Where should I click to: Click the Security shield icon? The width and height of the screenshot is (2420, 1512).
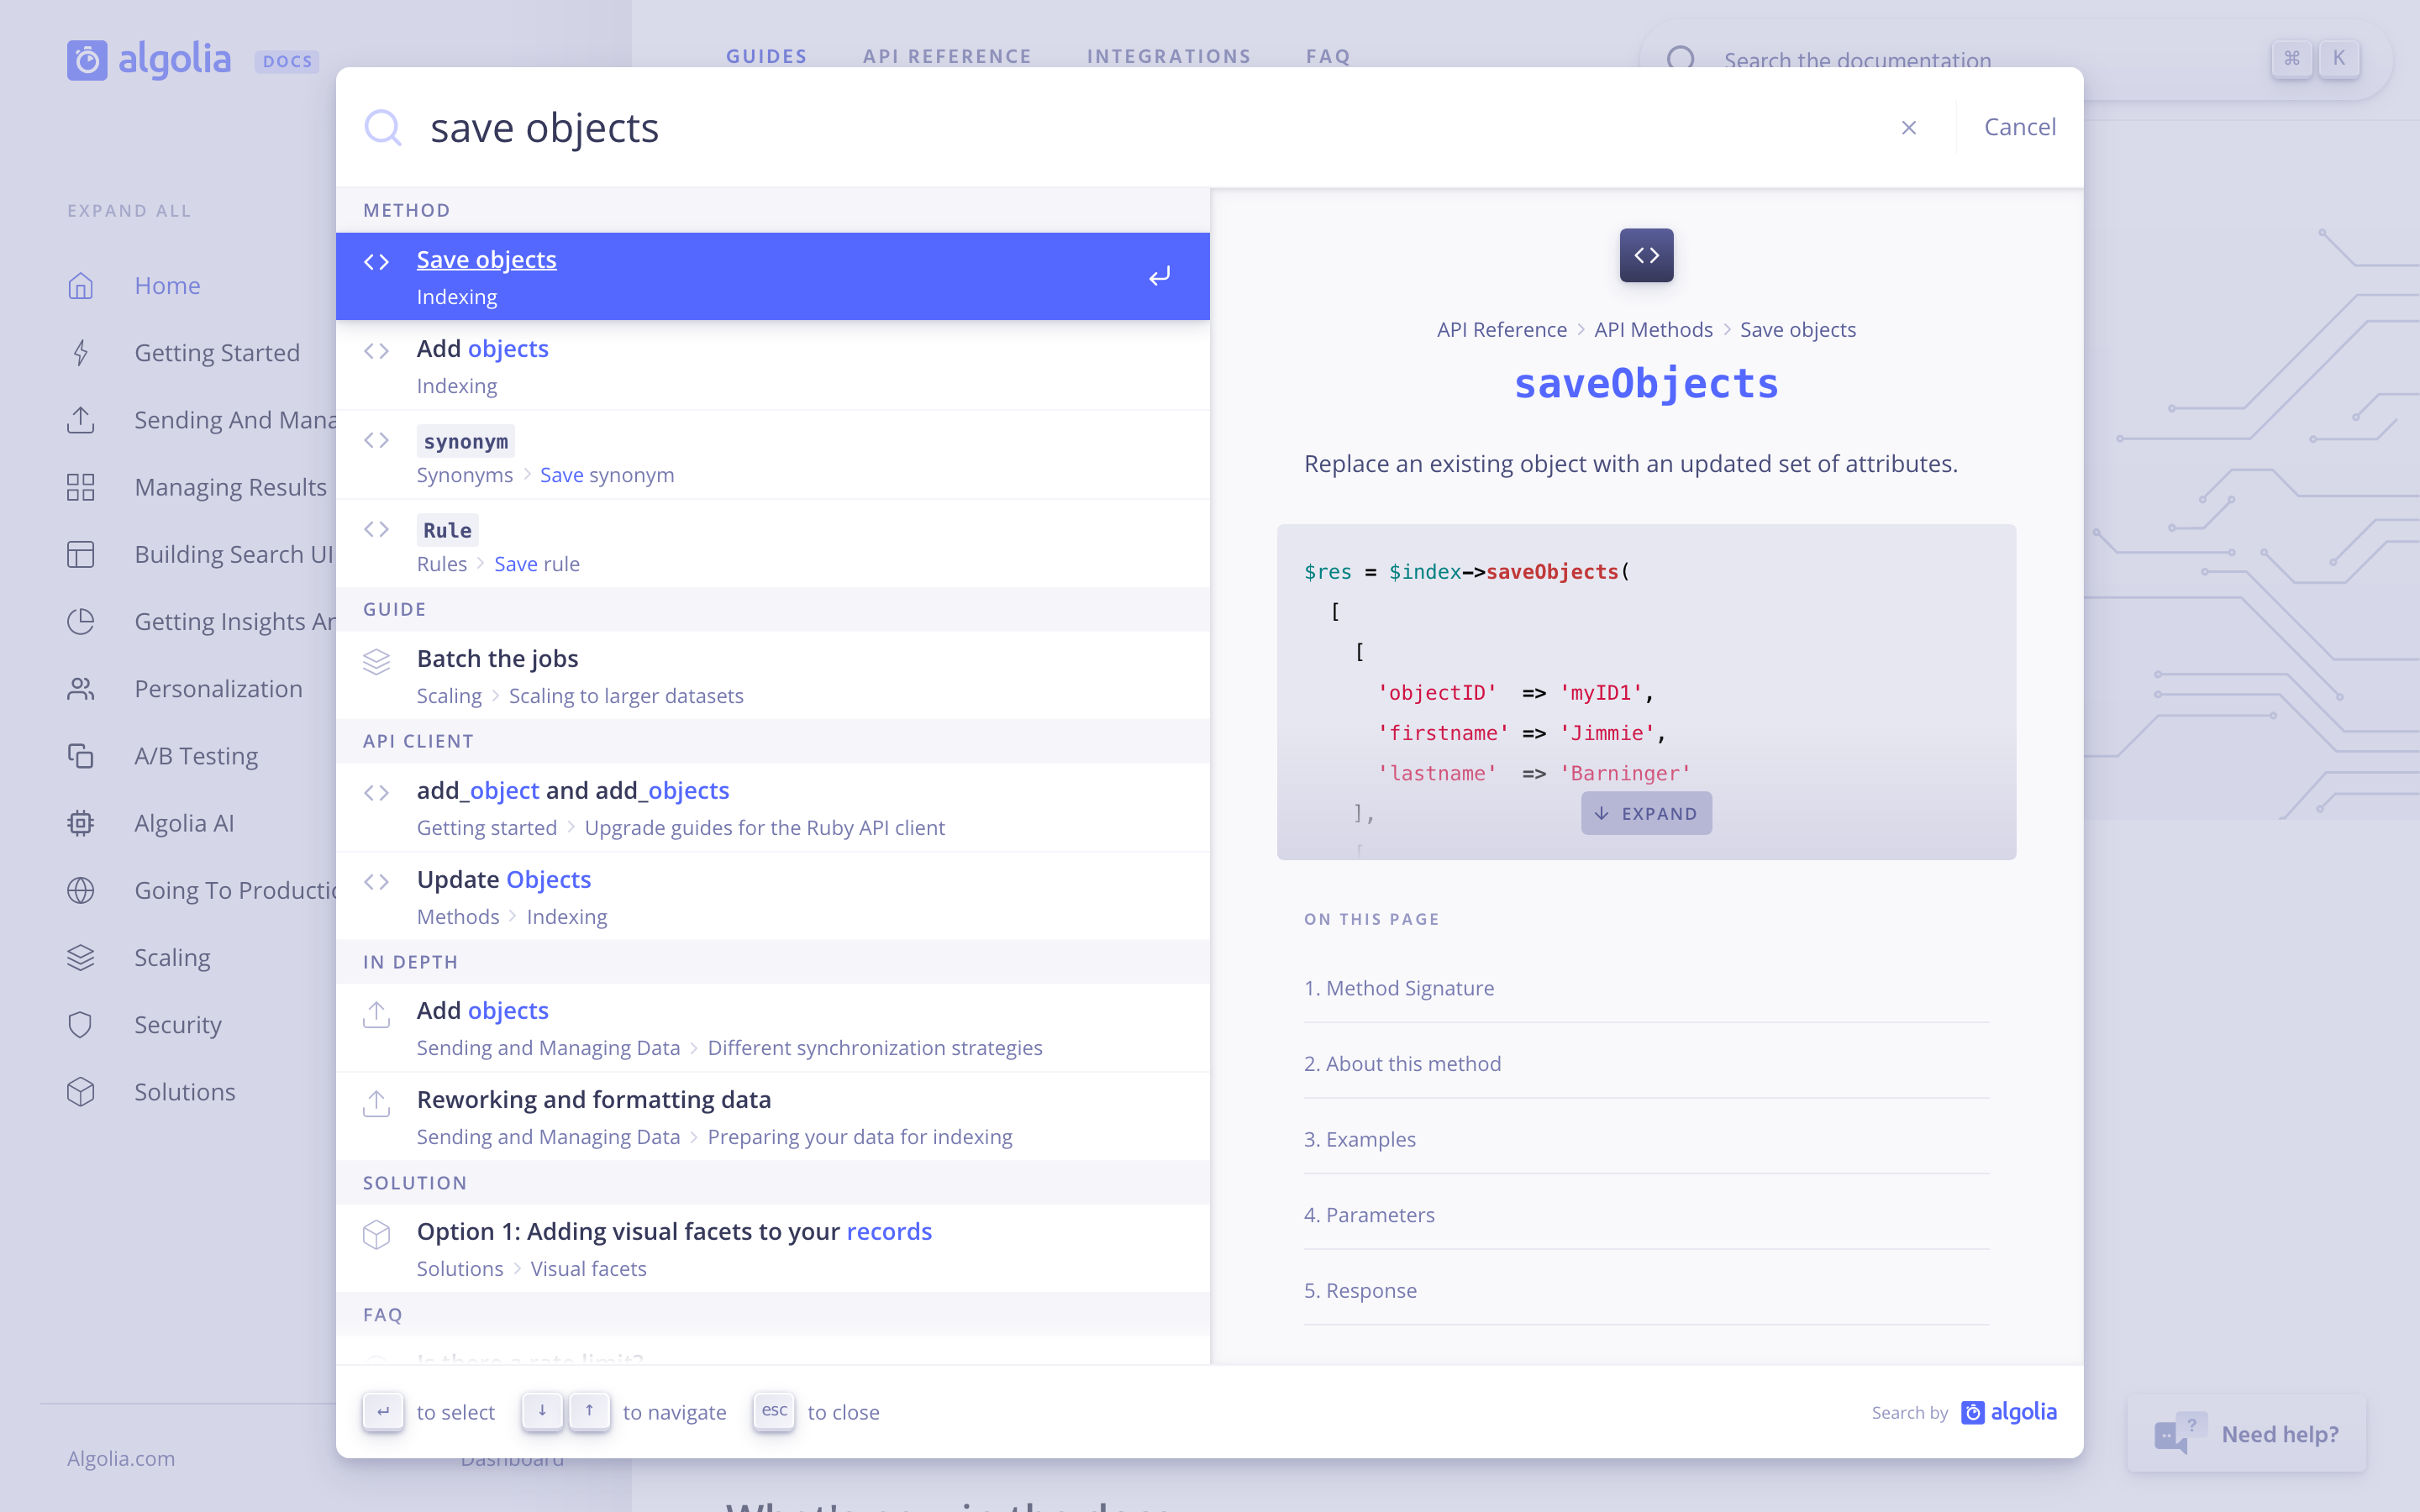[81, 1025]
